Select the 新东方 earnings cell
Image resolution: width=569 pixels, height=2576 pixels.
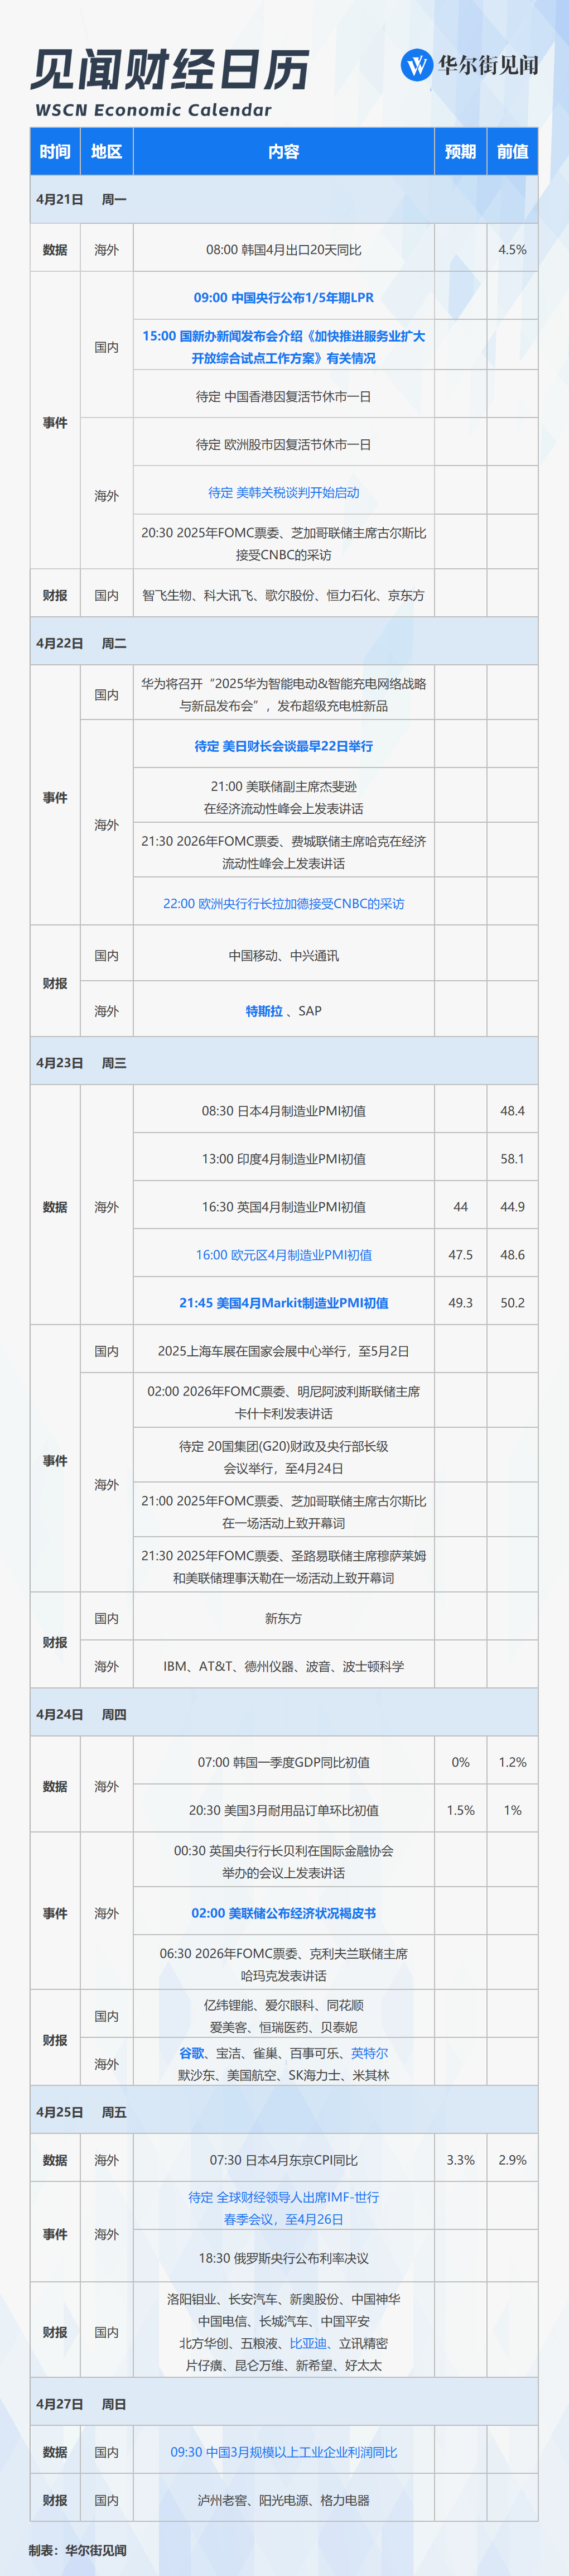pyautogui.click(x=284, y=1618)
